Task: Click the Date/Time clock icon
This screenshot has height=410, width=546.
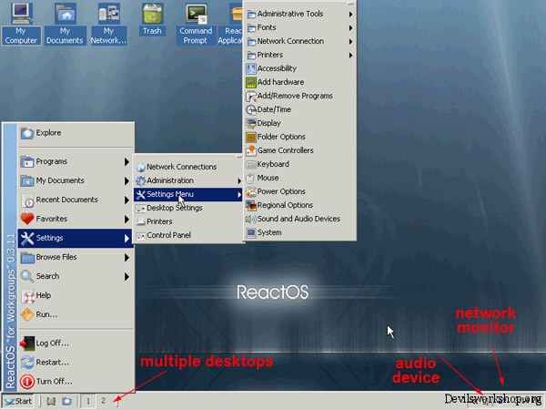Action: 251,110
